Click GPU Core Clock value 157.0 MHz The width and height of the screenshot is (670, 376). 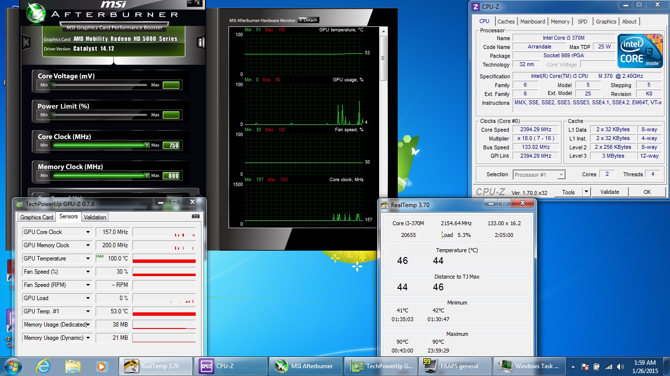[112, 232]
